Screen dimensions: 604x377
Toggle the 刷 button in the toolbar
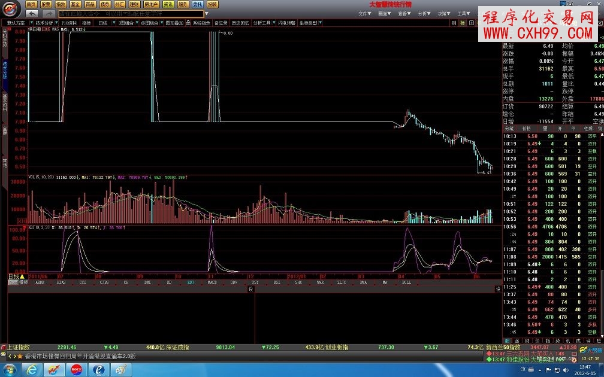click(454, 23)
